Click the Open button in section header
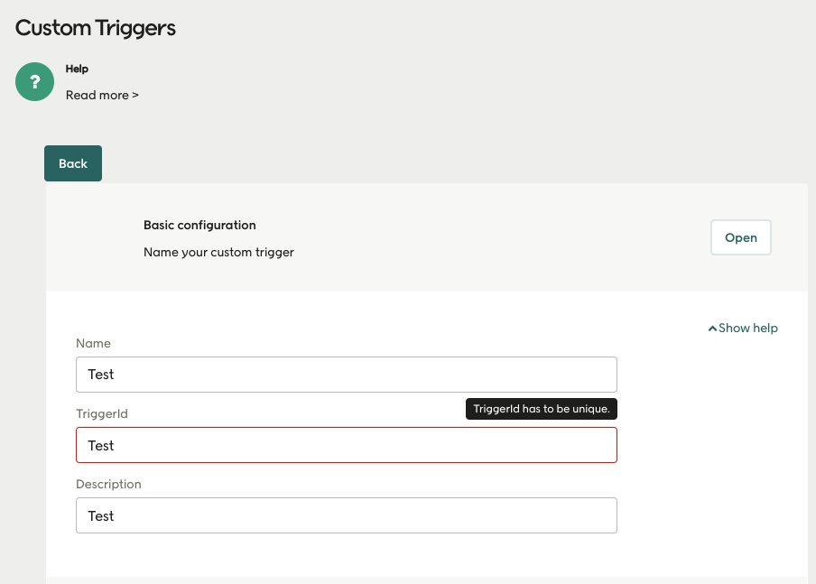 click(x=740, y=236)
